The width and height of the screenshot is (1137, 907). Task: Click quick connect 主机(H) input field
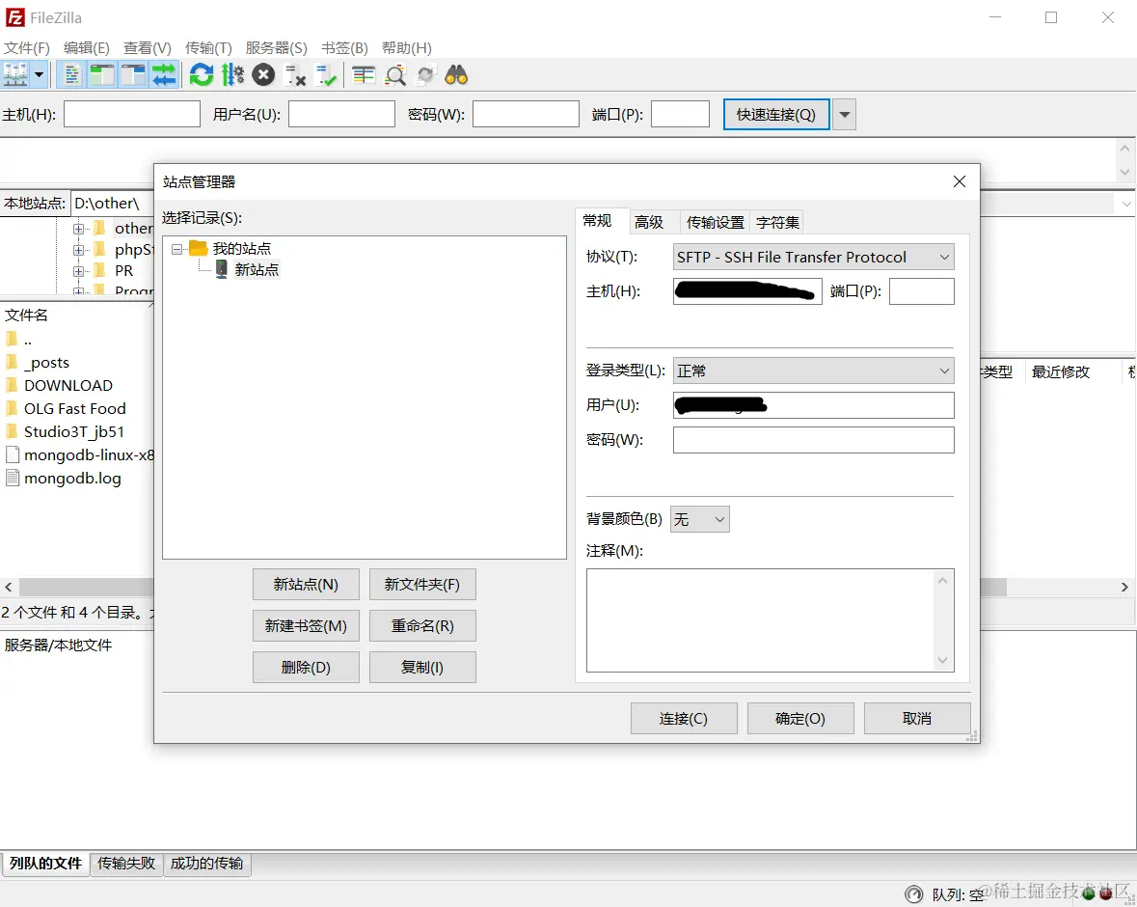[132, 114]
